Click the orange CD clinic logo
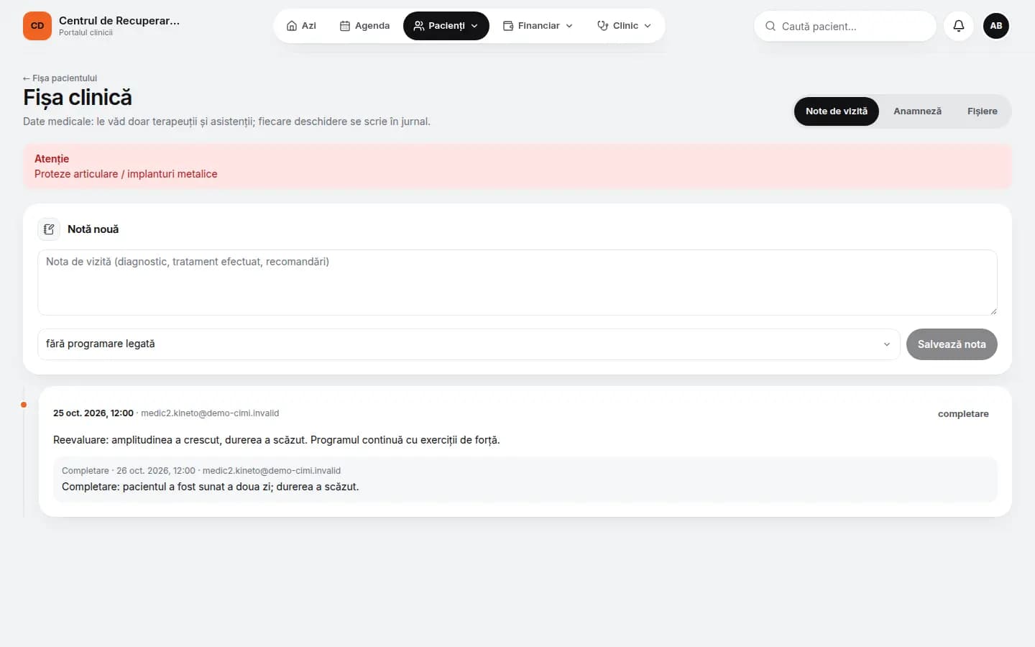Viewport: 1035px width, 647px height. 37,26
